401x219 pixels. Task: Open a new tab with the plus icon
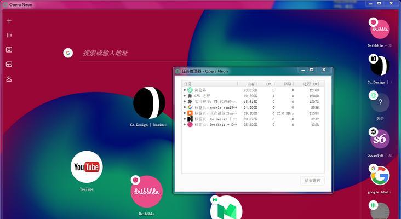tap(9, 21)
